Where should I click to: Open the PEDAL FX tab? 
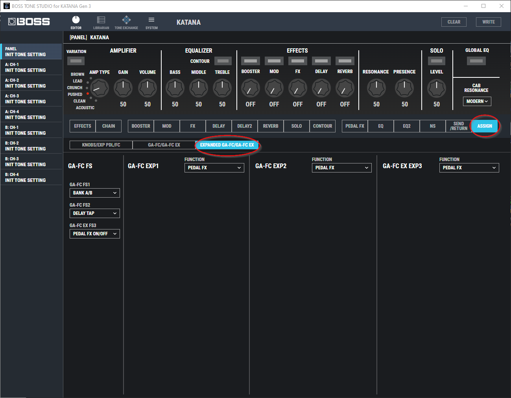coord(355,126)
